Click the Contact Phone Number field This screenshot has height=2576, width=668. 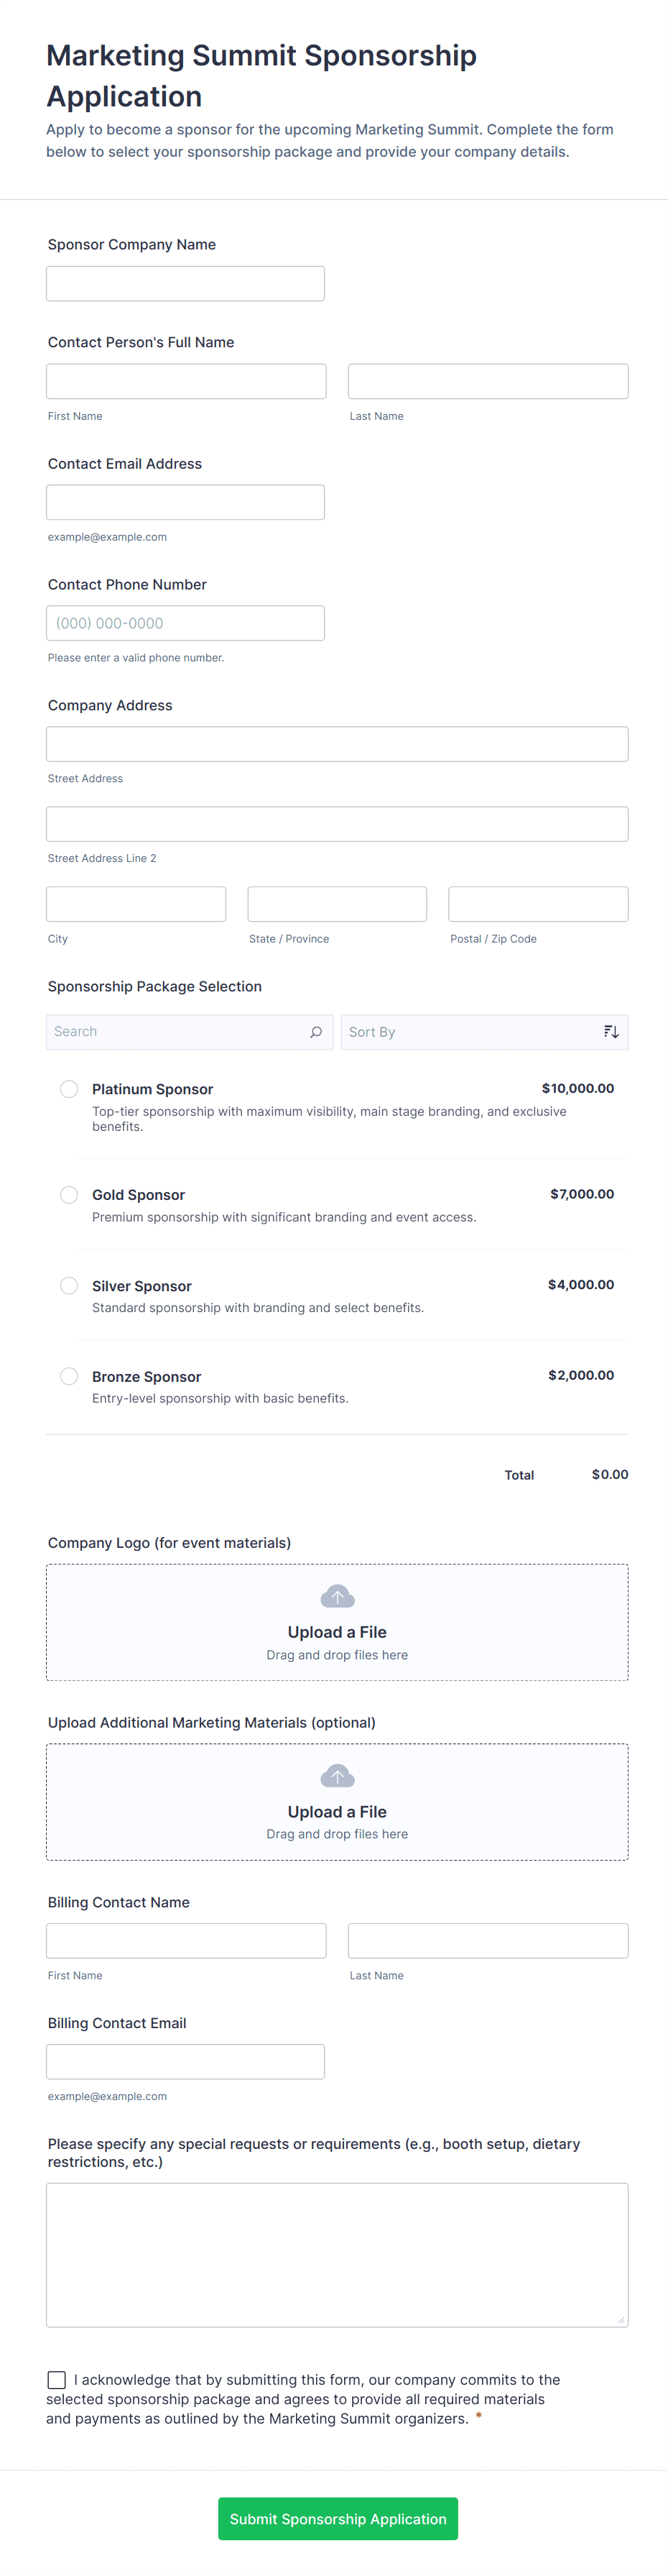[185, 623]
